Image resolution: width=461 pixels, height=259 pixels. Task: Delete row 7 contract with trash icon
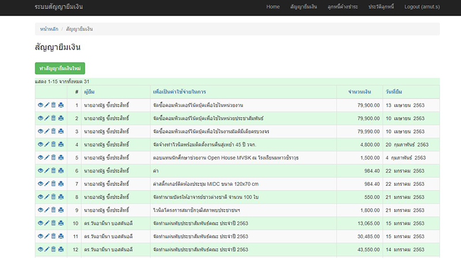tap(53, 184)
